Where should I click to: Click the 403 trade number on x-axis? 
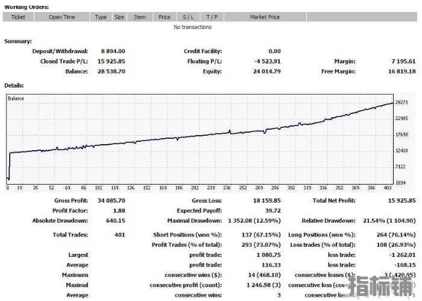[387, 188]
